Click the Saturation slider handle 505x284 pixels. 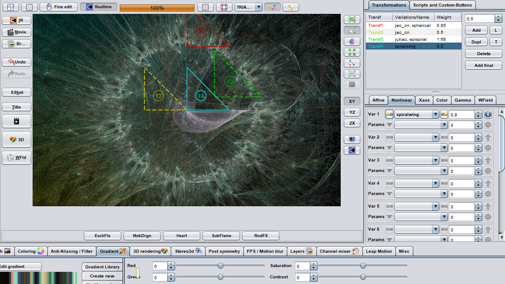point(363,266)
